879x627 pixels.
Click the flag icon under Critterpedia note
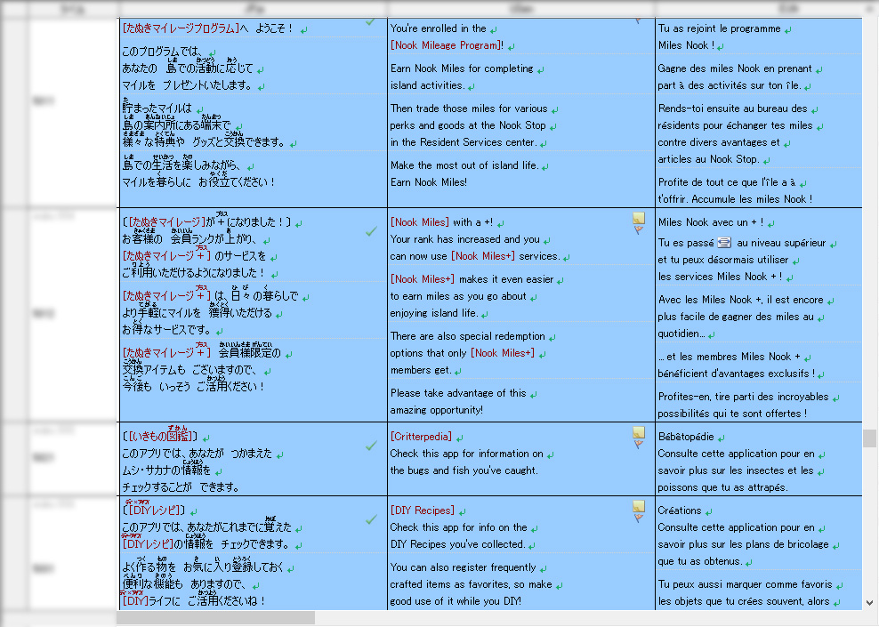639,445
